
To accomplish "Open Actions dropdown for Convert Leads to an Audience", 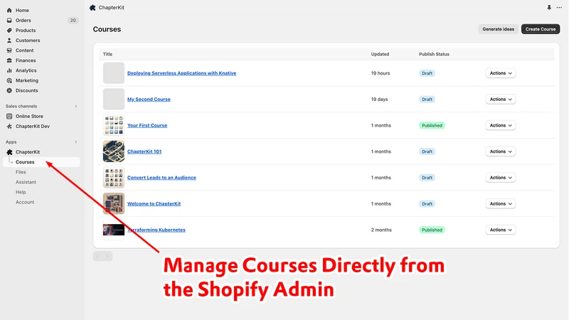I will pyautogui.click(x=501, y=178).
